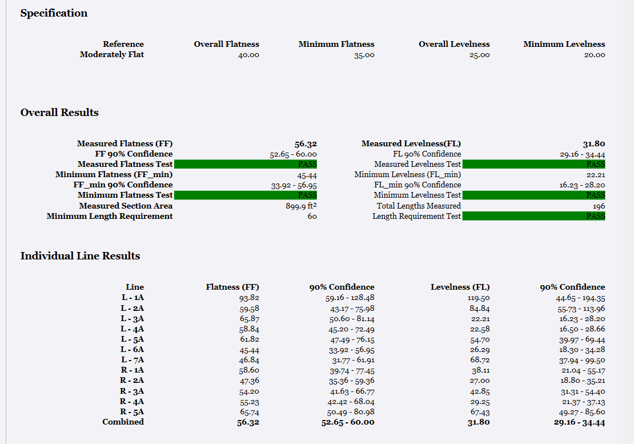Click the Specification section heading
Screen dimensions: 634x444
[54, 13]
